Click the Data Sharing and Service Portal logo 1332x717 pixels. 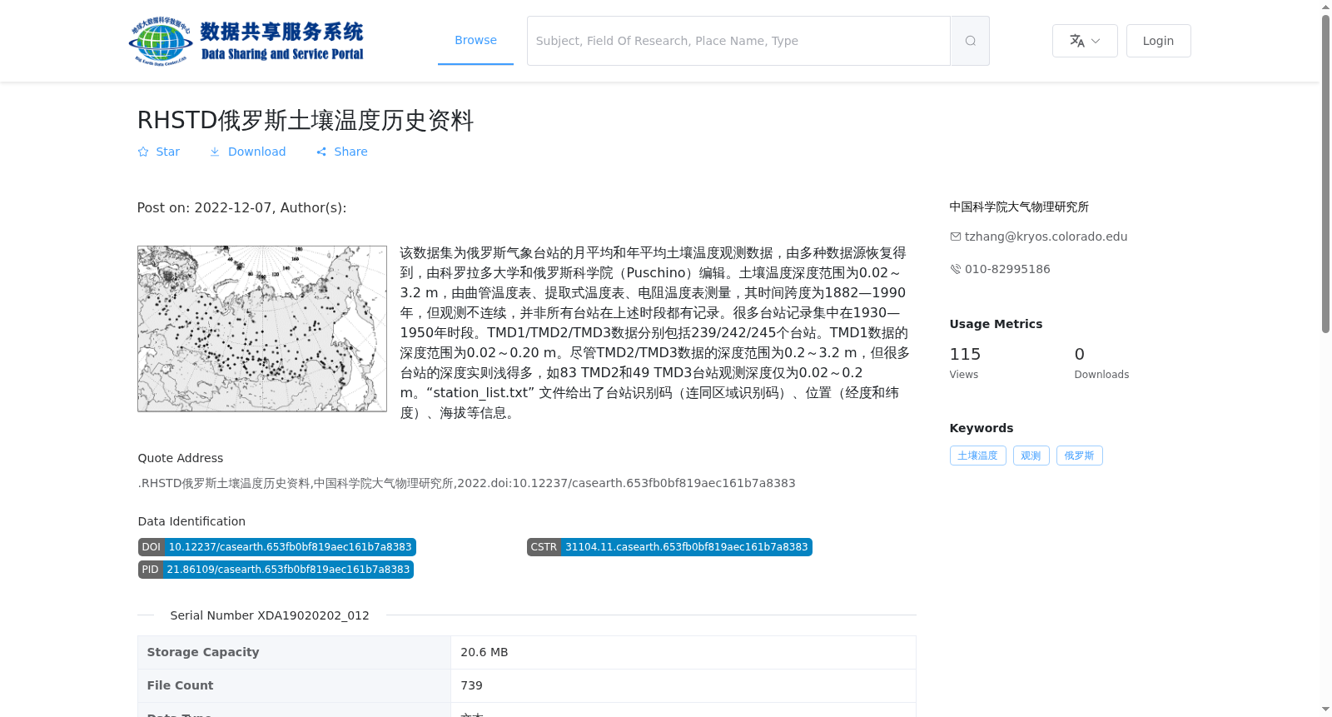tap(246, 41)
